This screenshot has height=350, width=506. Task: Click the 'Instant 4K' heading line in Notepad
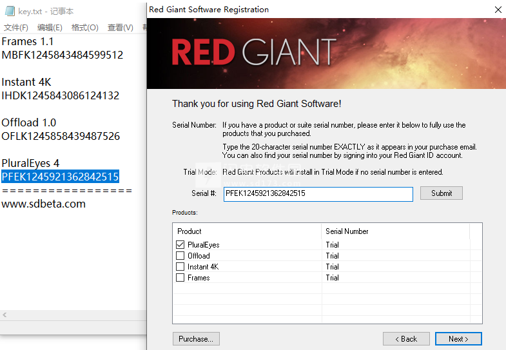pyautogui.click(x=26, y=83)
